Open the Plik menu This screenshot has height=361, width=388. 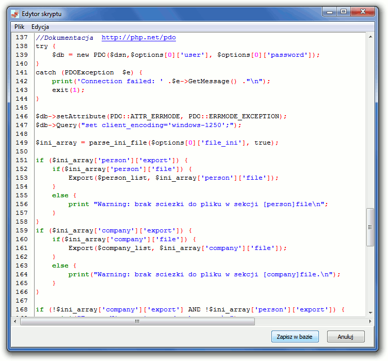click(20, 27)
